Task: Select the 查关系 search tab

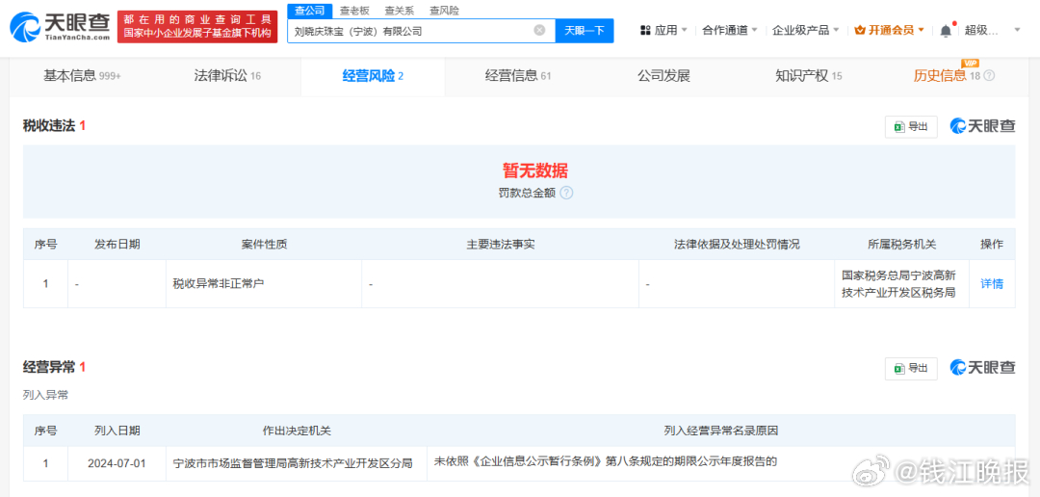Action: pyautogui.click(x=400, y=10)
